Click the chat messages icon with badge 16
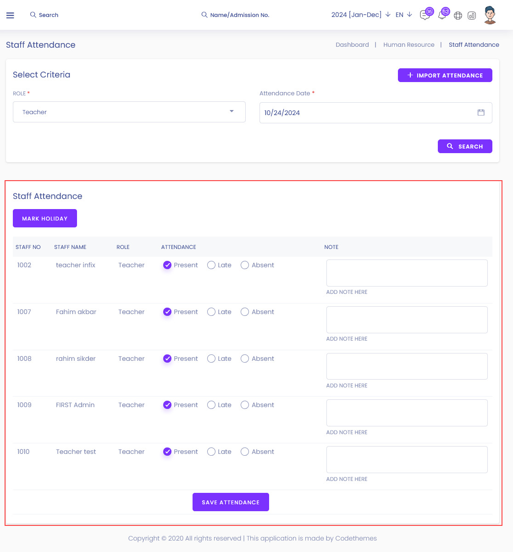 tap(425, 15)
